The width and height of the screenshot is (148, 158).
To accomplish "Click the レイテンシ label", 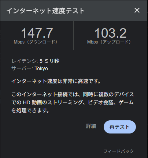I will coord(25,61).
